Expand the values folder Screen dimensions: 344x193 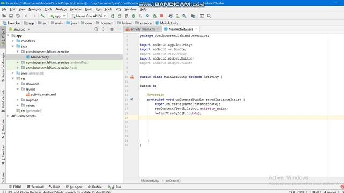(x=18, y=105)
